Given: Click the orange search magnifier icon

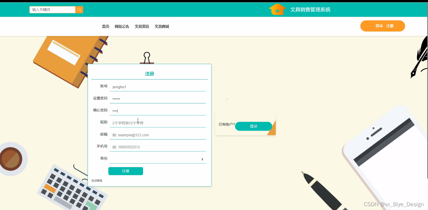Looking at the screenshot, I should [x=79, y=10].
